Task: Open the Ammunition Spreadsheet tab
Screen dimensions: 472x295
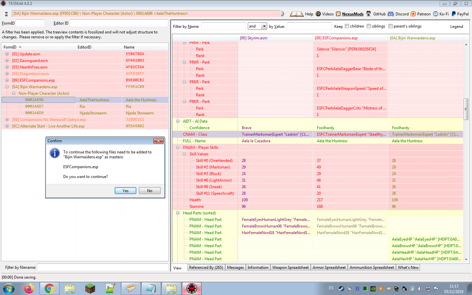Action: click(372, 267)
